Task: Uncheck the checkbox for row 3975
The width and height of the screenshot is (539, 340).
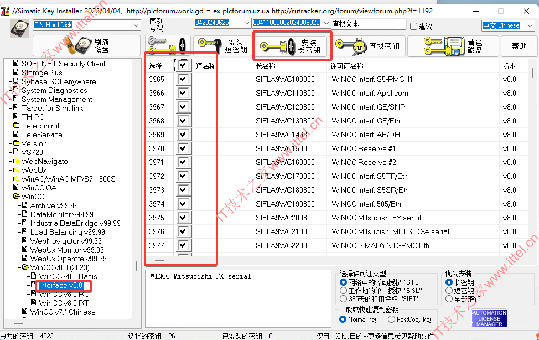Action: click(x=183, y=218)
